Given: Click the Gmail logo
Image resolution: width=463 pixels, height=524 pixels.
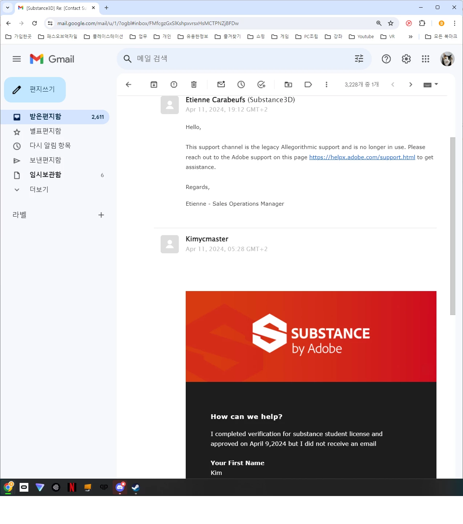Looking at the screenshot, I should pyautogui.click(x=52, y=59).
